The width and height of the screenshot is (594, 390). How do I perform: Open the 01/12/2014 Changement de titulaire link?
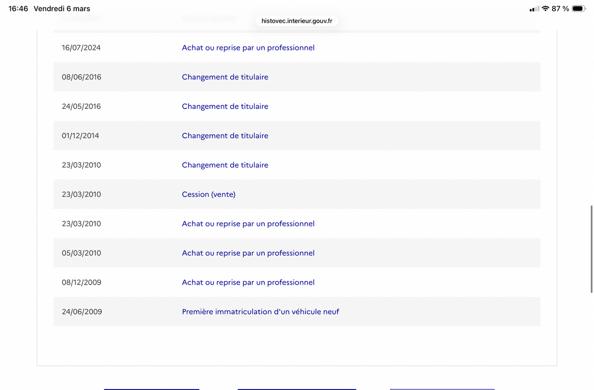tap(225, 135)
